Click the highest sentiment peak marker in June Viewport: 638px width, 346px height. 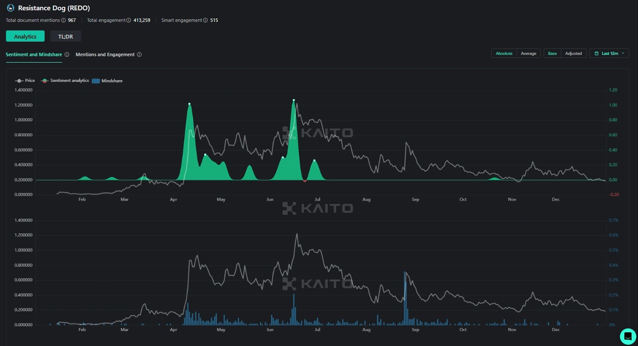click(294, 100)
